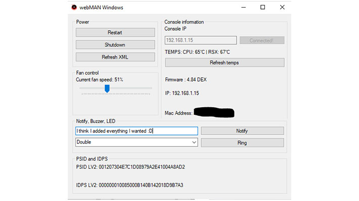
Task: Click into the notification message text box
Action: point(137,131)
